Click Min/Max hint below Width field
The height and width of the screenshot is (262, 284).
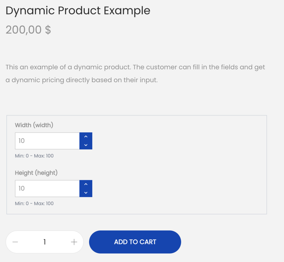point(34,156)
